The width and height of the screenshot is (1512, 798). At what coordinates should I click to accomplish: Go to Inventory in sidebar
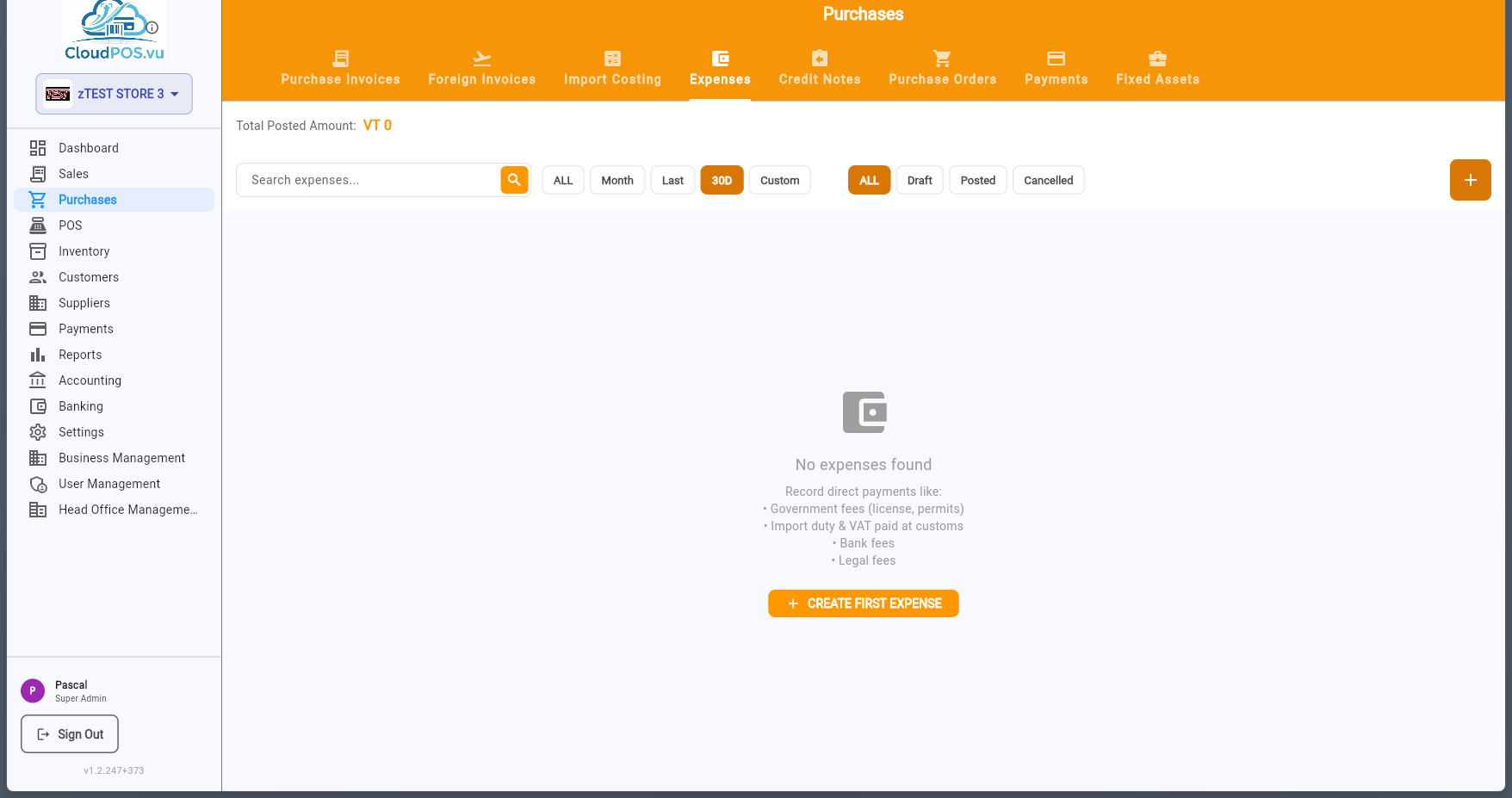[114, 251]
